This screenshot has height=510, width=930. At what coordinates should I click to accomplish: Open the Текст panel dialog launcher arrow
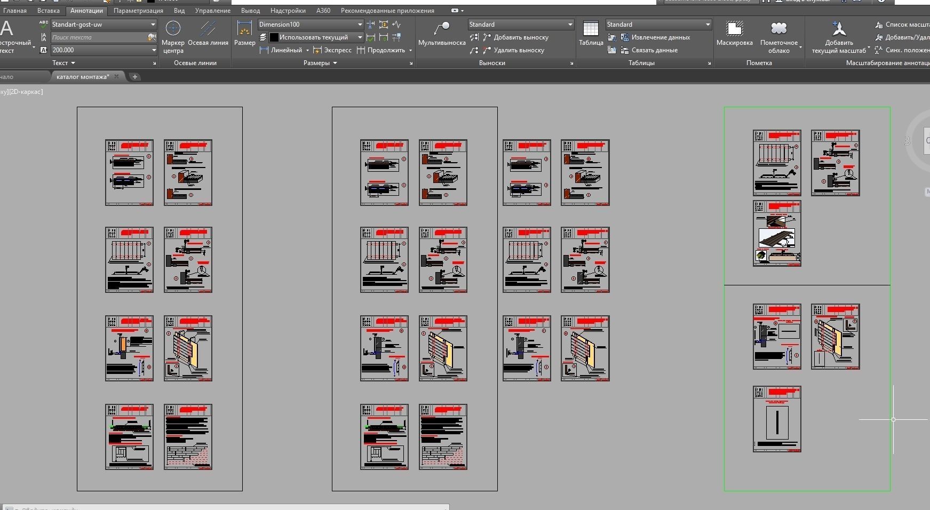pyautogui.click(x=155, y=63)
